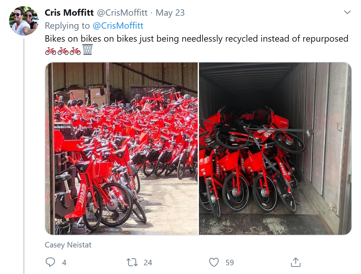Follow the blue @CrisMoffitt replying-to link
Viewport: 361px width, 274px height.
pos(118,26)
